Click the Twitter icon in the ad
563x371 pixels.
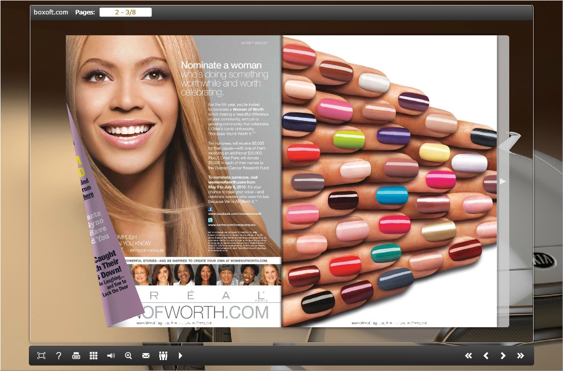[210, 220]
